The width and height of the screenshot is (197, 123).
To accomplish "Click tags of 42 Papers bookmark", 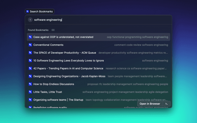I will click(137, 68).
